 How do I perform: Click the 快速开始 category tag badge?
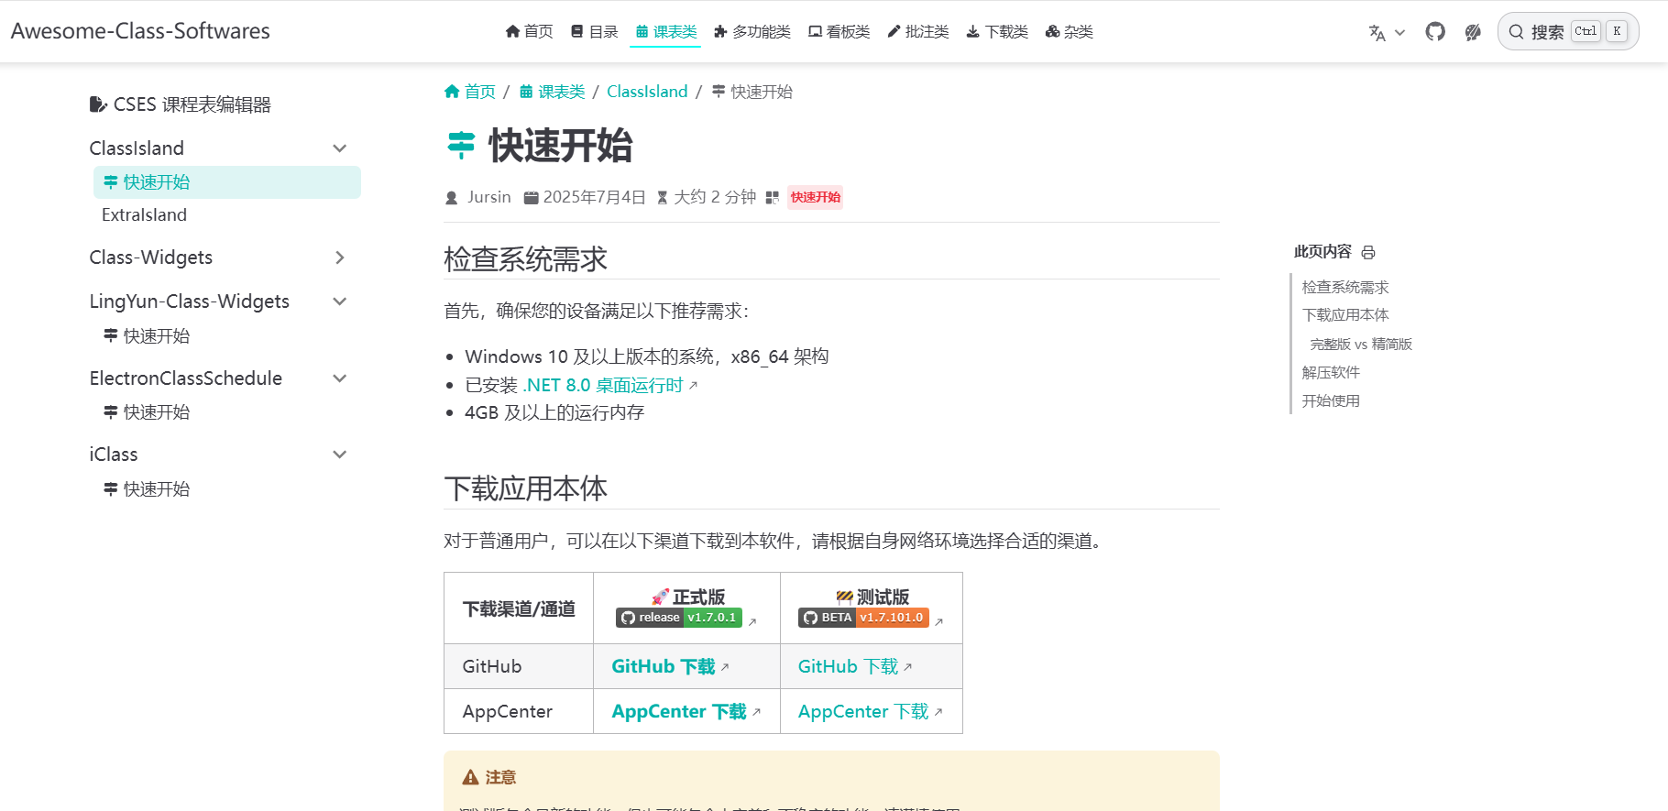pyautogui.click(x=816, y=197)
